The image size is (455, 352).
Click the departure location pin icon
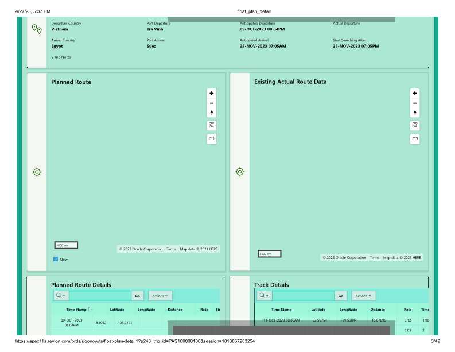point(36,29)
